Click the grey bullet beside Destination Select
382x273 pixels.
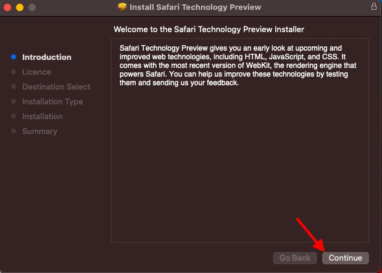tap(14, 86)
